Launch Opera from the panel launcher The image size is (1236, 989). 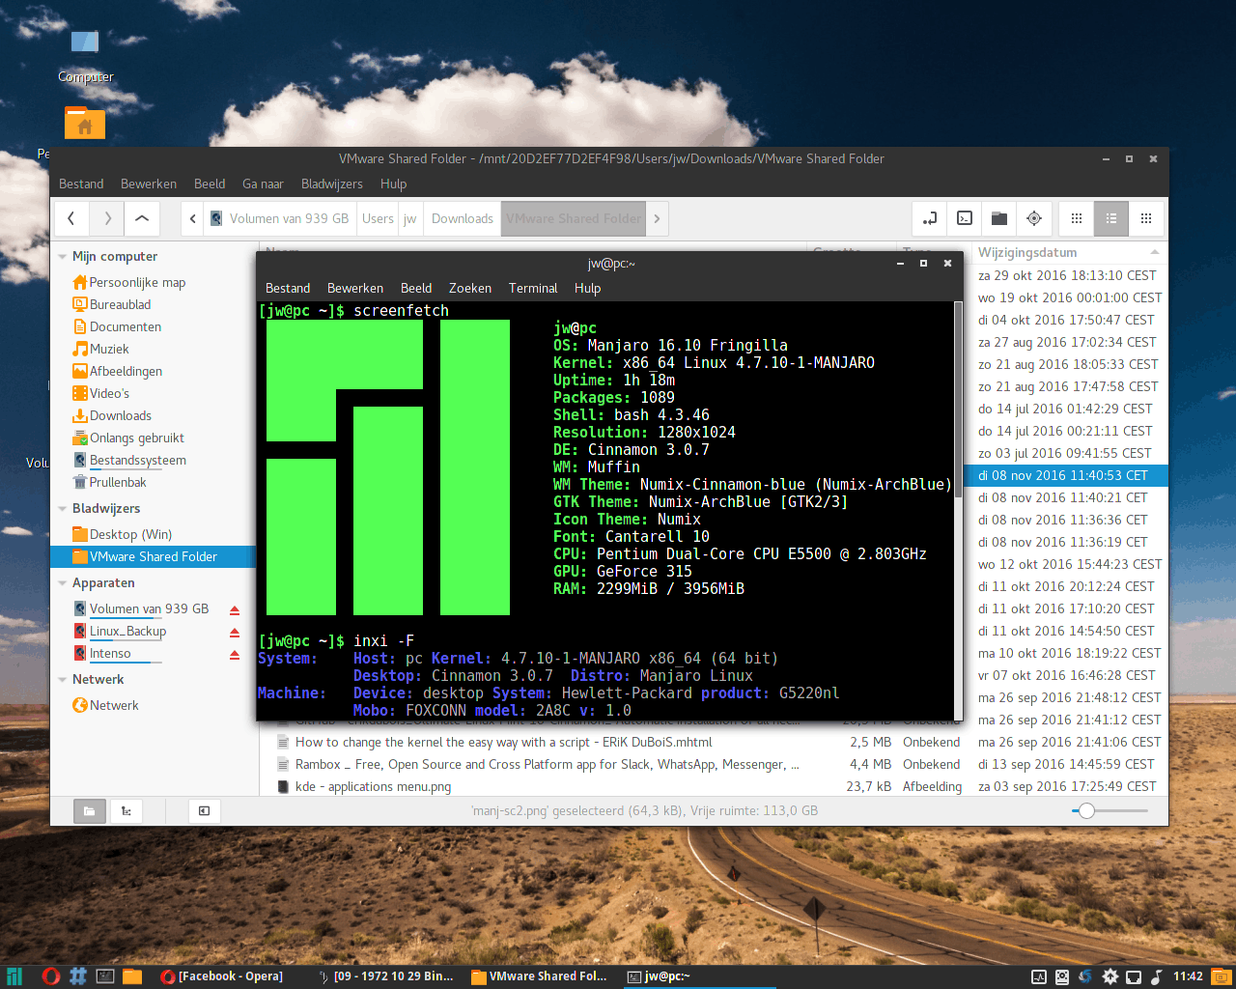[51, 976]
